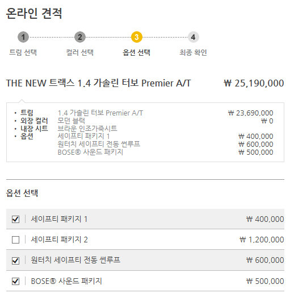290x297 pixels.
Task: Click 모던 블랙 exterior color in summary
Action: (72, 121)
